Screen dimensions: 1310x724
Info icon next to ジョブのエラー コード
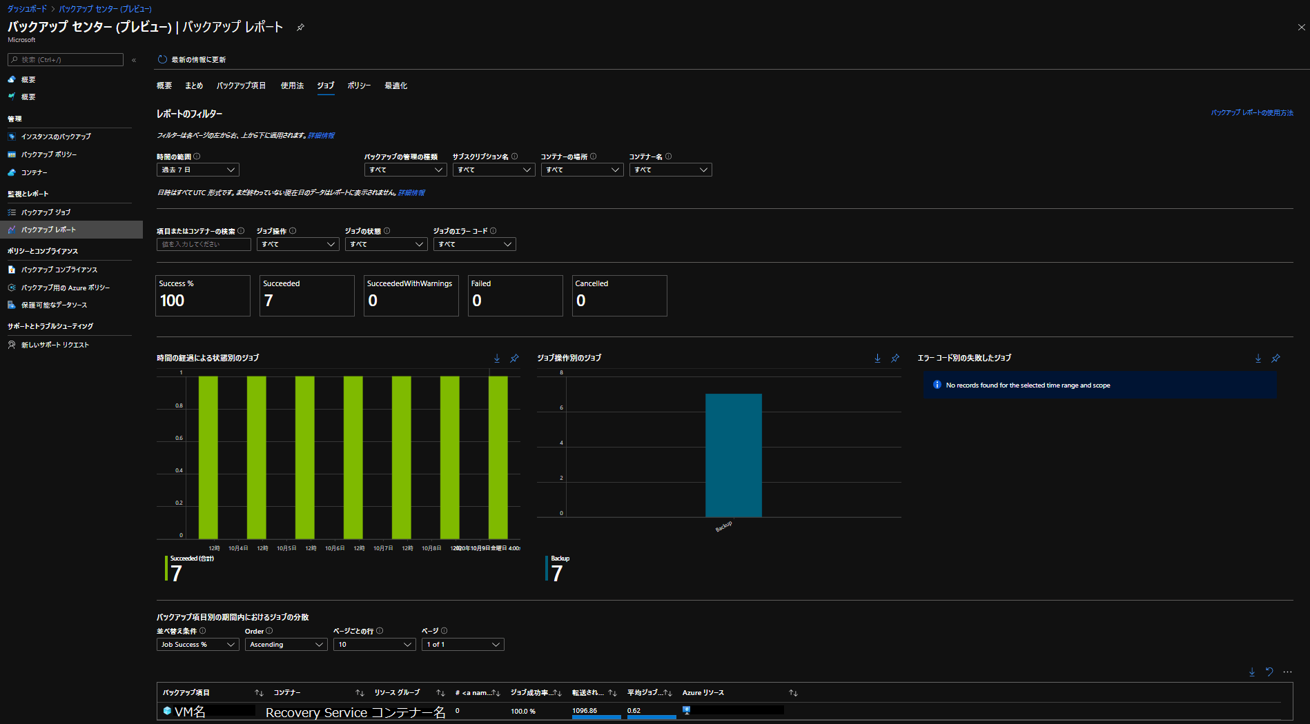(493, 231)
